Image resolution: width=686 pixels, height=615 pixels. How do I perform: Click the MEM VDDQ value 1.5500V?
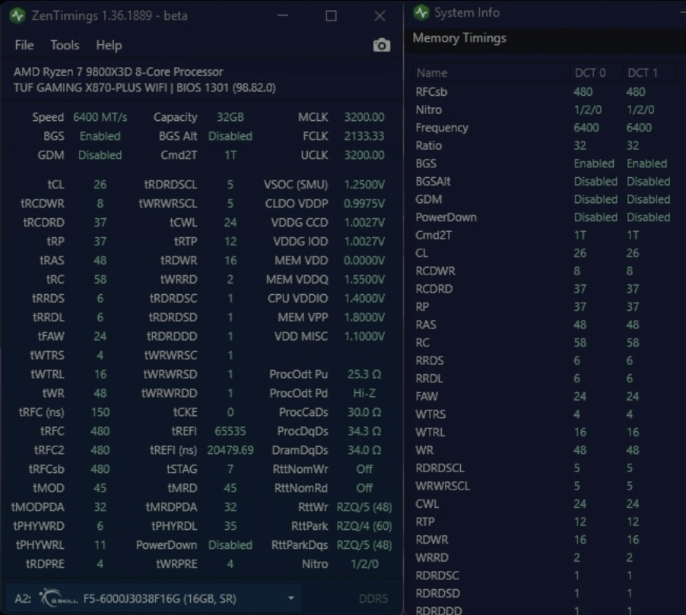(364, 279)
